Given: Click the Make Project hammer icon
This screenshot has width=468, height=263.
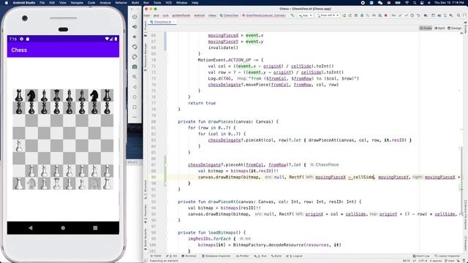Looking at the screenshot, I should 292,15.
